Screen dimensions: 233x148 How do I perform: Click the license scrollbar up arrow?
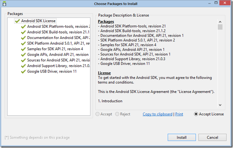220,22
